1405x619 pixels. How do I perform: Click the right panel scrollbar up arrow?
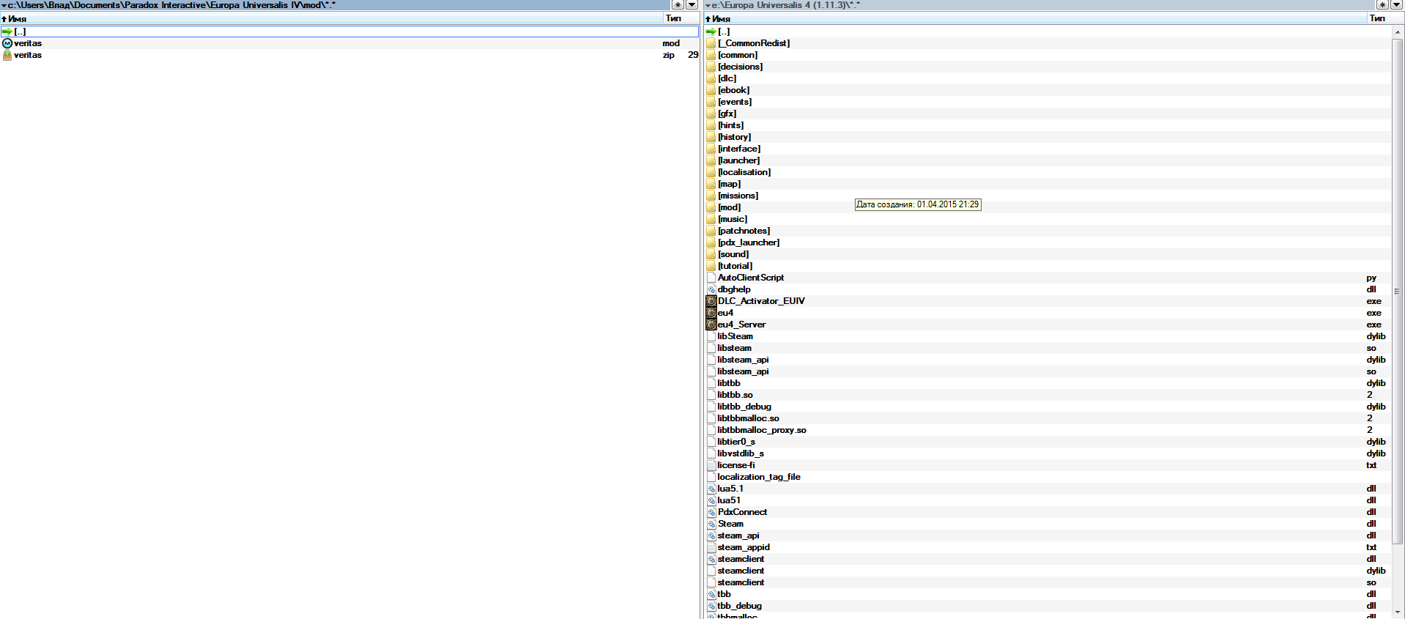click(1398, 31)
